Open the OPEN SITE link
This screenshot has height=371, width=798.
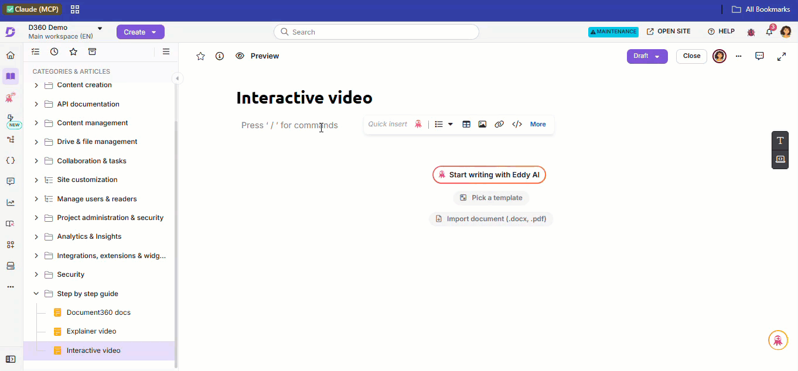[x=669, y=32]
